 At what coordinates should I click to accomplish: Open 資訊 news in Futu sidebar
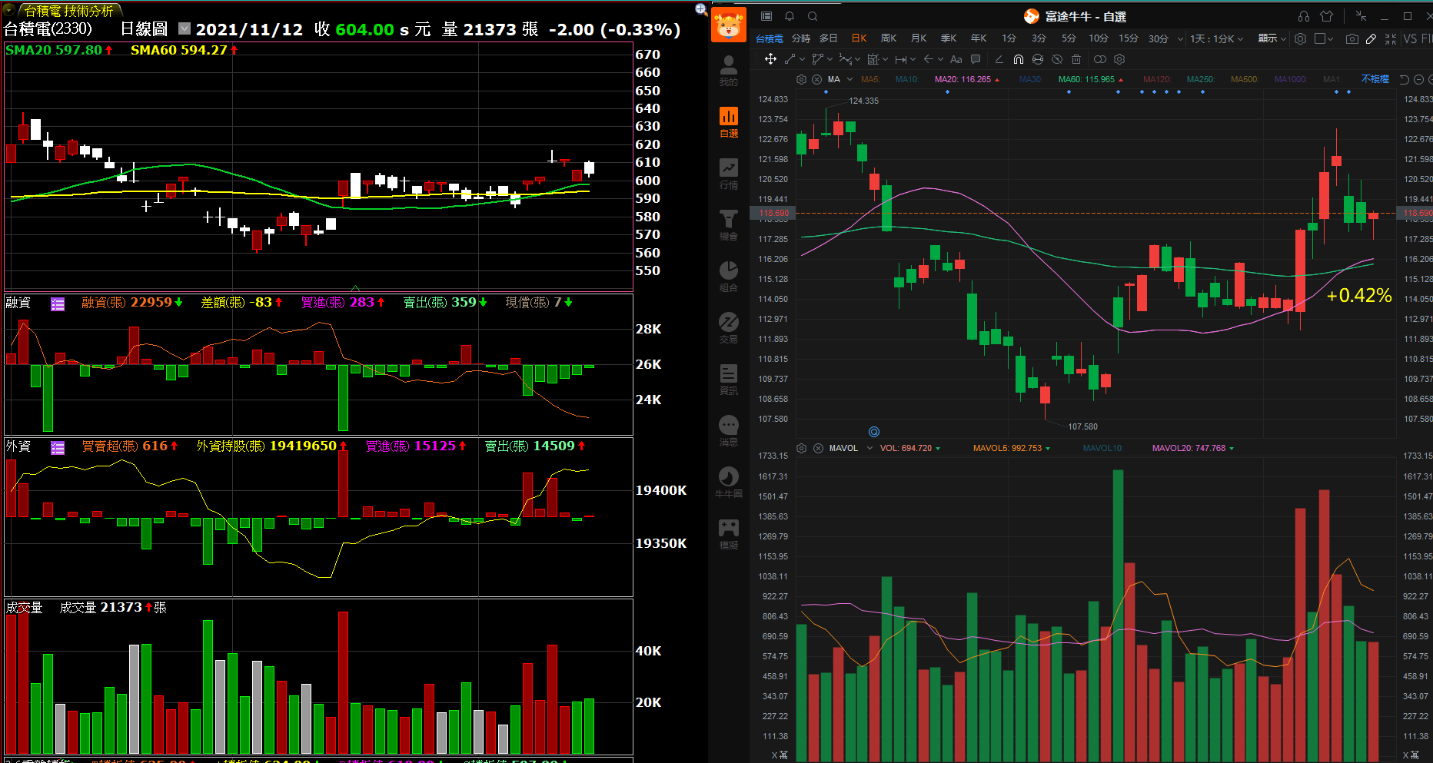coord(729,380)
